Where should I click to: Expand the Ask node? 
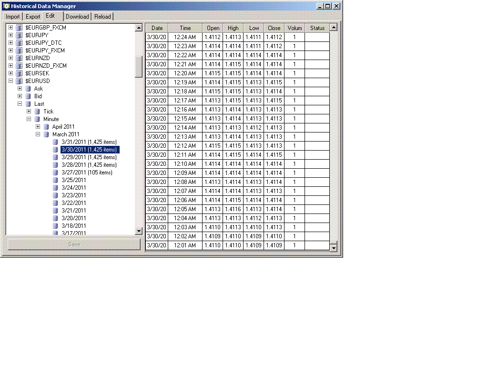coord(20,88)
